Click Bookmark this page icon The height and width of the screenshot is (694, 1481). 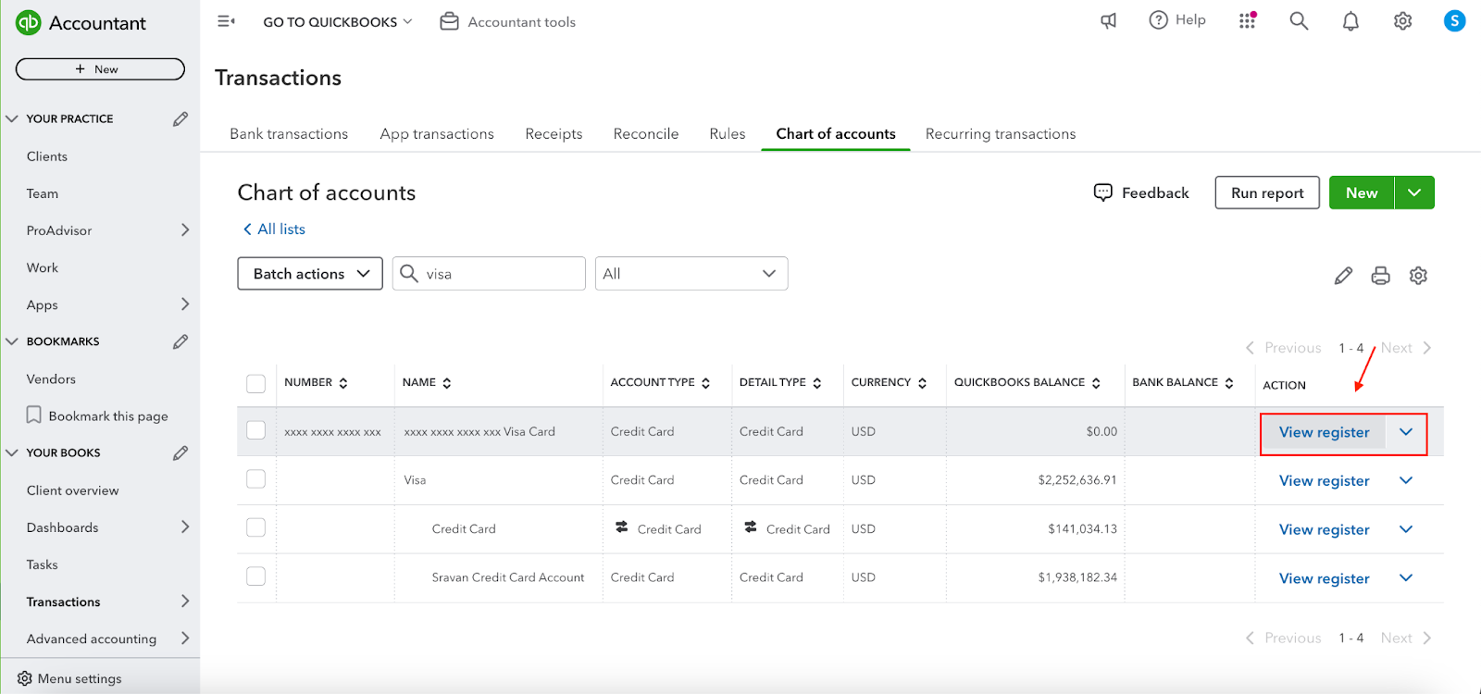click(33, 415)
